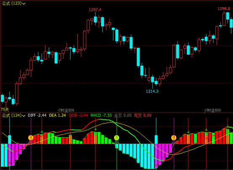Image resolution: width=233 pixels, height=170 pixels.
Task: Click the 75天 period label
Action: pos(5,110)
